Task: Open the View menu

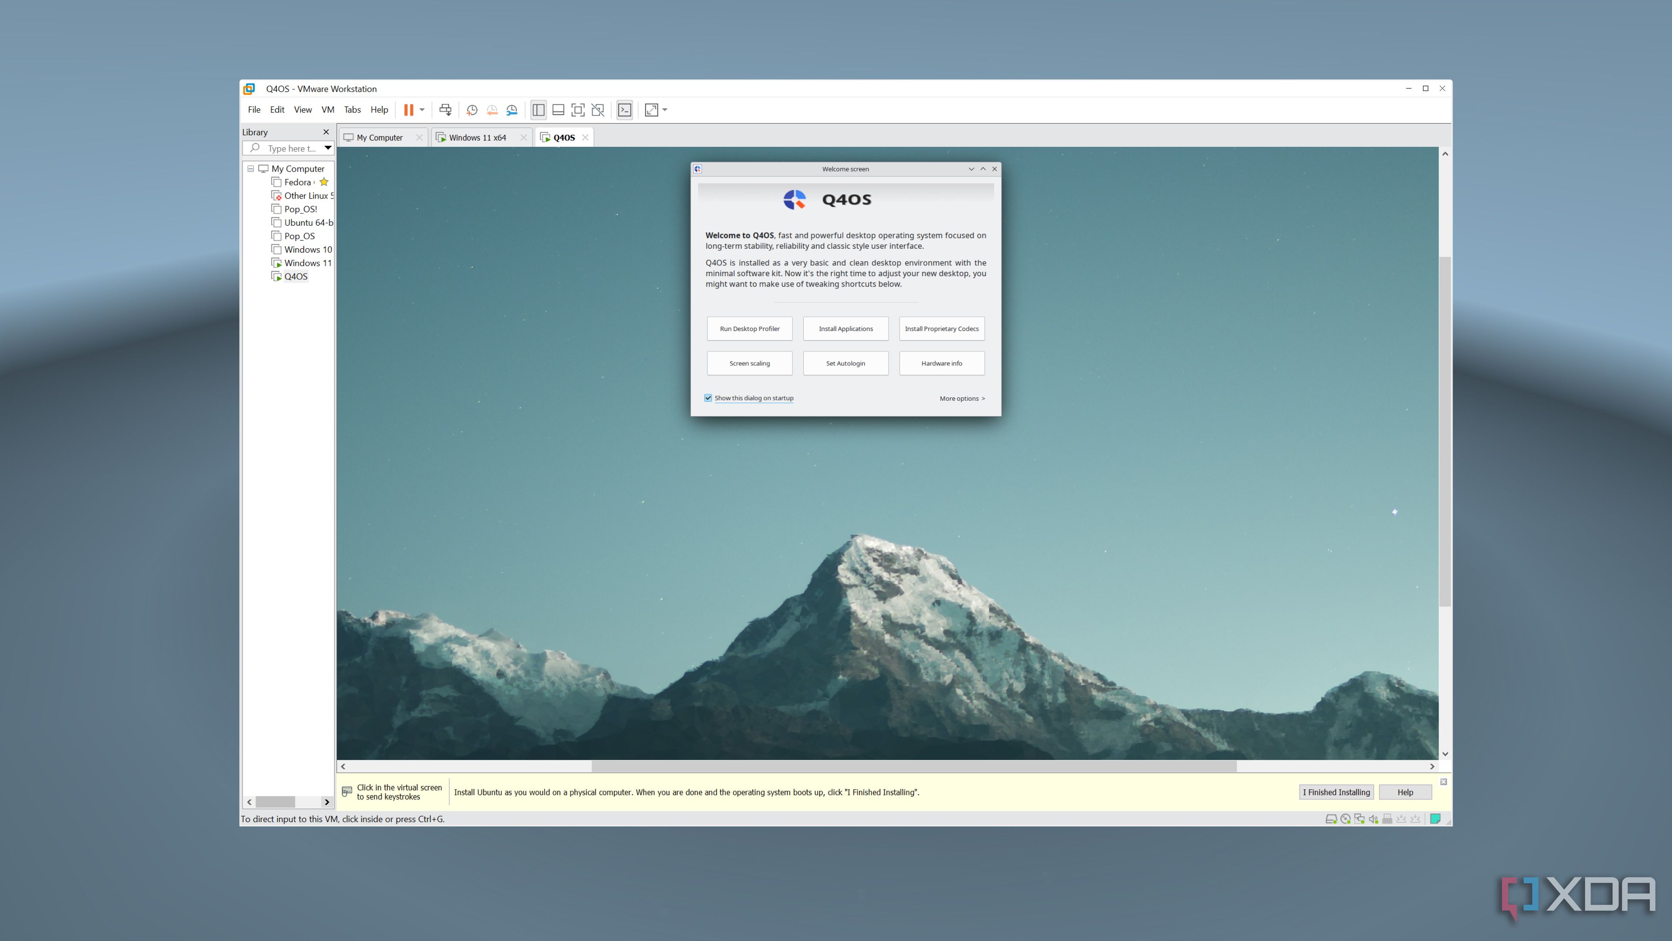Action: (303, 110)
